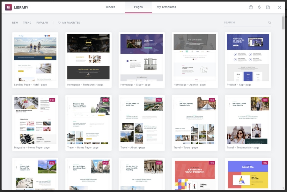Click the save template icon
Screen dimensions: 287x192
(268, 7)
